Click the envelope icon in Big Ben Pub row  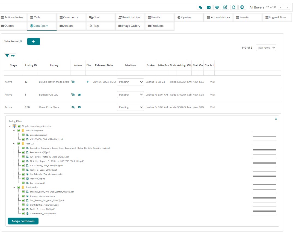pos(79,95)
